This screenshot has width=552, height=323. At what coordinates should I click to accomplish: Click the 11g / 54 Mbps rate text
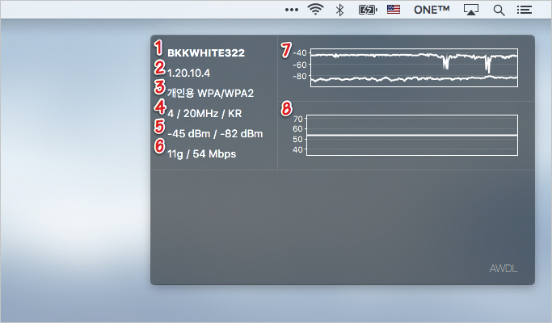coord(202,153)
